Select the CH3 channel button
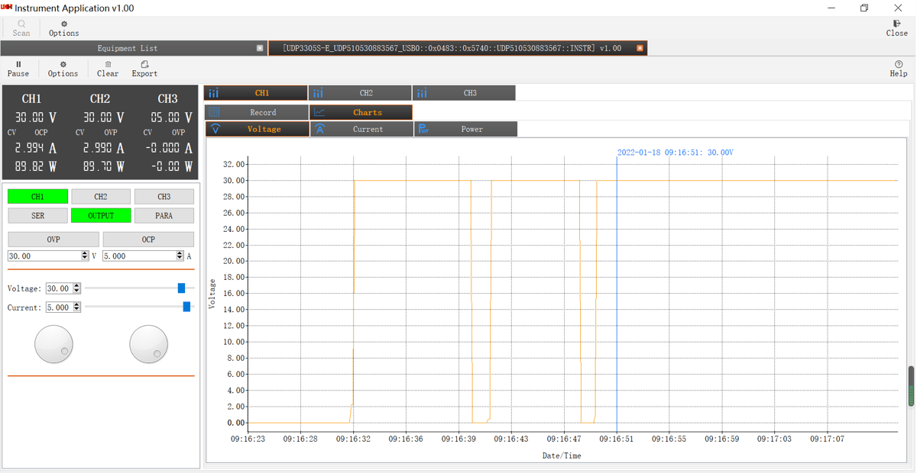 tap(164, 197)
